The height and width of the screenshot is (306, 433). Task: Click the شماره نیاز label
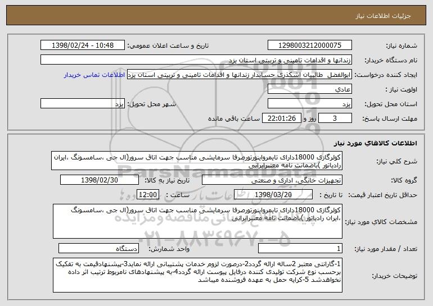[403, 46]
